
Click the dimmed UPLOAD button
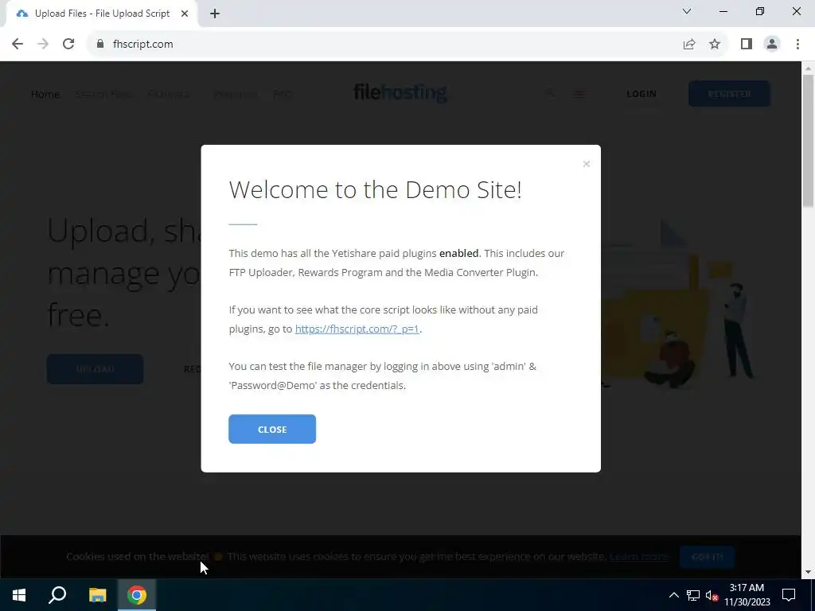coord(96,369)
